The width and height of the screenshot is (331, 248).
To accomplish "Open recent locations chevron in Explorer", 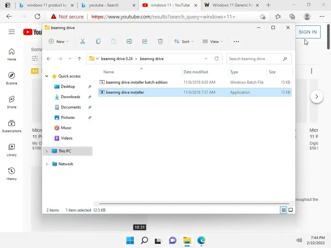I will pos(70,59).
